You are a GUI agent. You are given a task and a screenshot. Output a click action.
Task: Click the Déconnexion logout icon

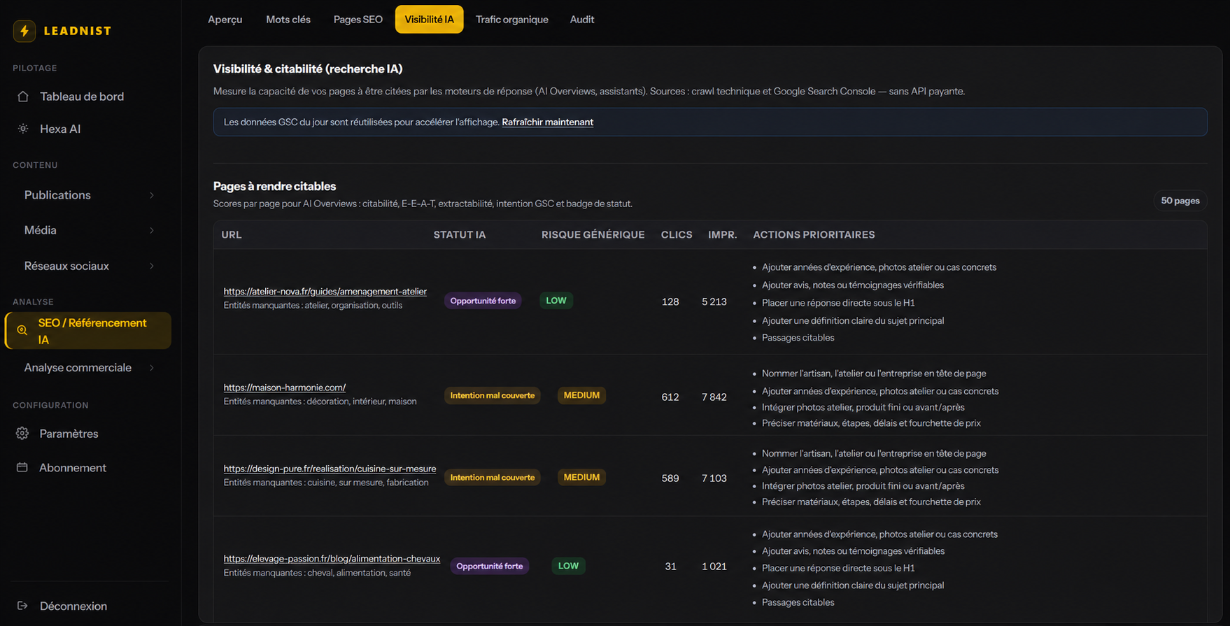(22, 606)
